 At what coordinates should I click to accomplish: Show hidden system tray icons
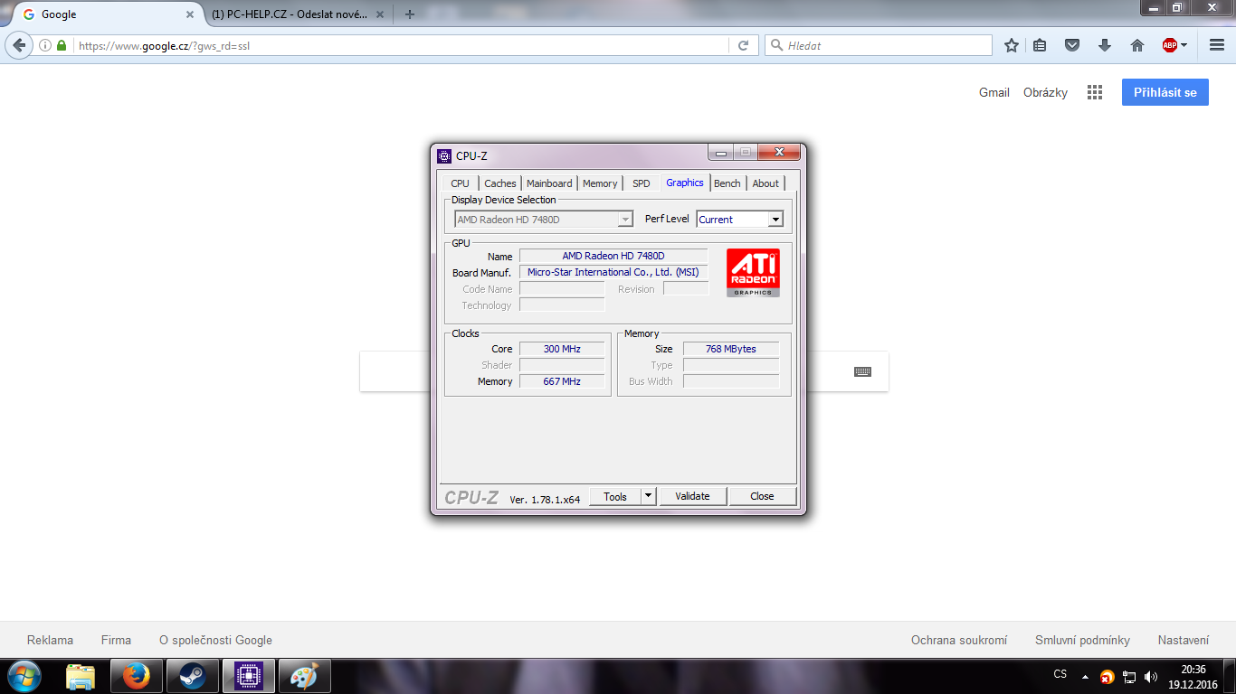(x=1084, y=677)
